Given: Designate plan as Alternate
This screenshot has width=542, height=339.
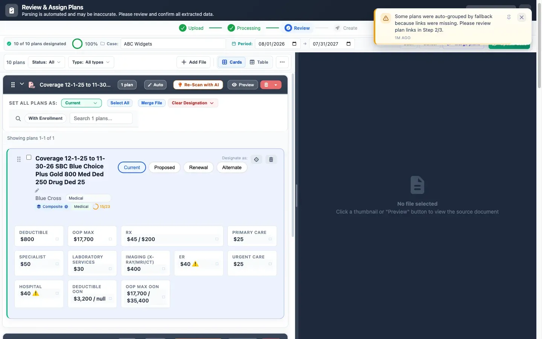Looking at the screenshot, I should [x=232, y=167].
